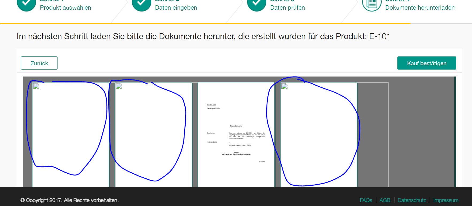Click the broken image icon on fourth page
472x206 pixels.
285,86
